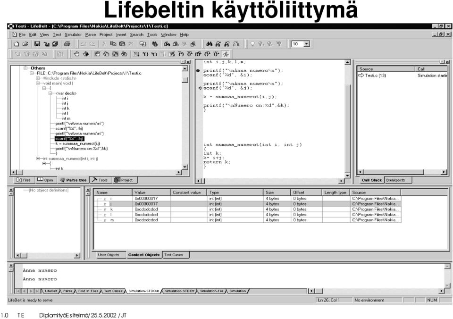Screen dimensions: 453x319
Task: Click the Ln 26, Col 1 status field
Action: coord(334,300)
